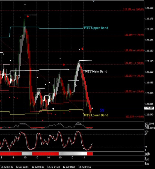
Task: Click the stochastic level 80 label
Action: pos(146,134)
